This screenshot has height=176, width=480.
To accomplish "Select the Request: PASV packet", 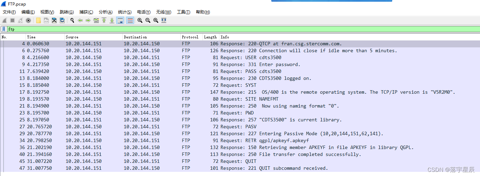I will tap(240, 127).
